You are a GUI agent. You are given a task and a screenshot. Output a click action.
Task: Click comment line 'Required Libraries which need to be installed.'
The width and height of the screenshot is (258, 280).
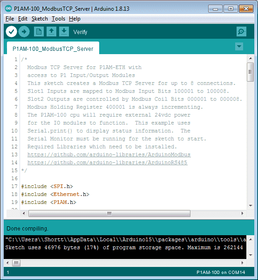point(102,147)
